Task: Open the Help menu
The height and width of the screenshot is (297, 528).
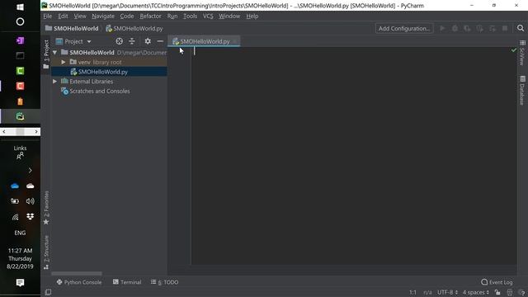Action: (252, 16)
